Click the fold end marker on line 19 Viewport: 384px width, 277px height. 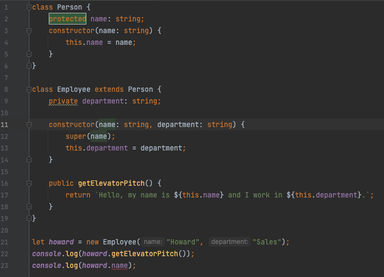(29, 218)
